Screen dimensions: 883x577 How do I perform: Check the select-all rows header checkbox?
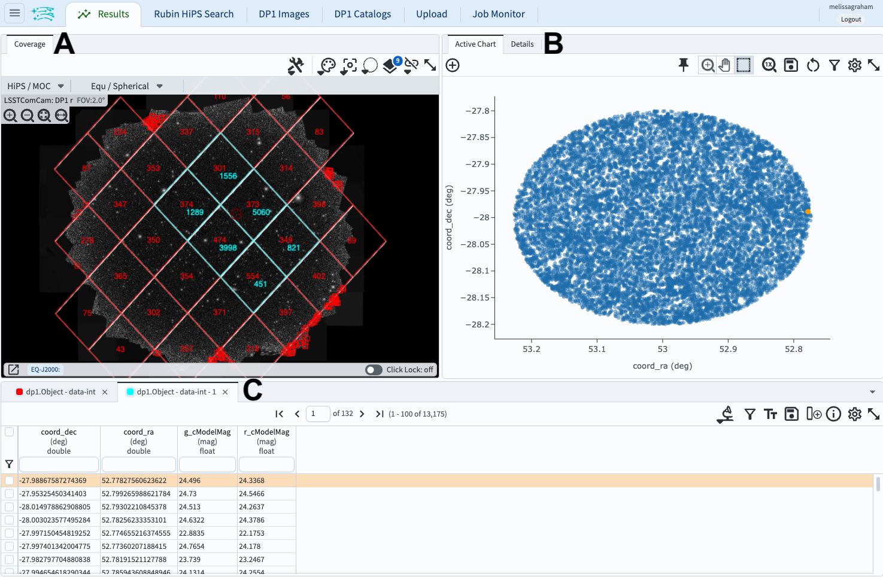tap(10, 432)
